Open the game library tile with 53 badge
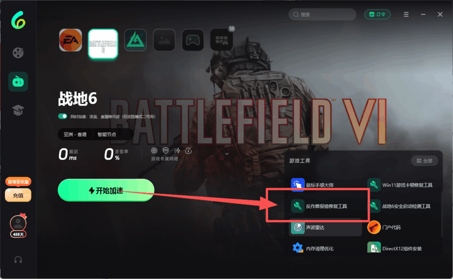This screenshot has height=279, width=453. [222, 40]
